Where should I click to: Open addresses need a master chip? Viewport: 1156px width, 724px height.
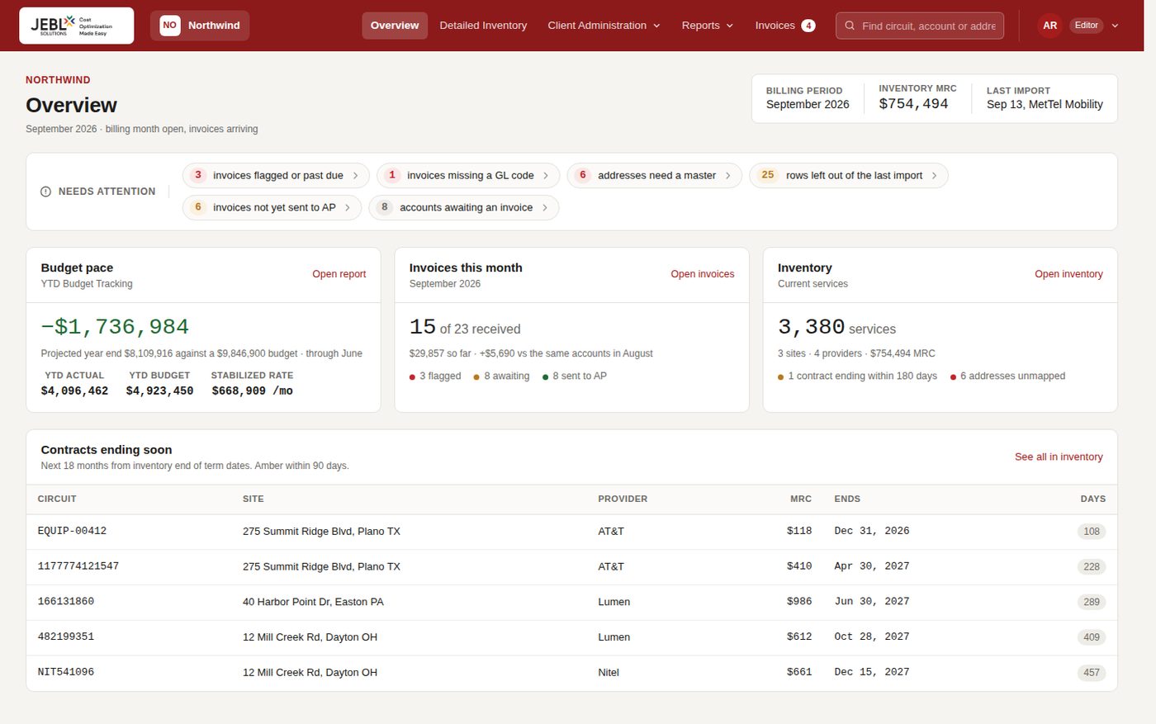(654, 175)
